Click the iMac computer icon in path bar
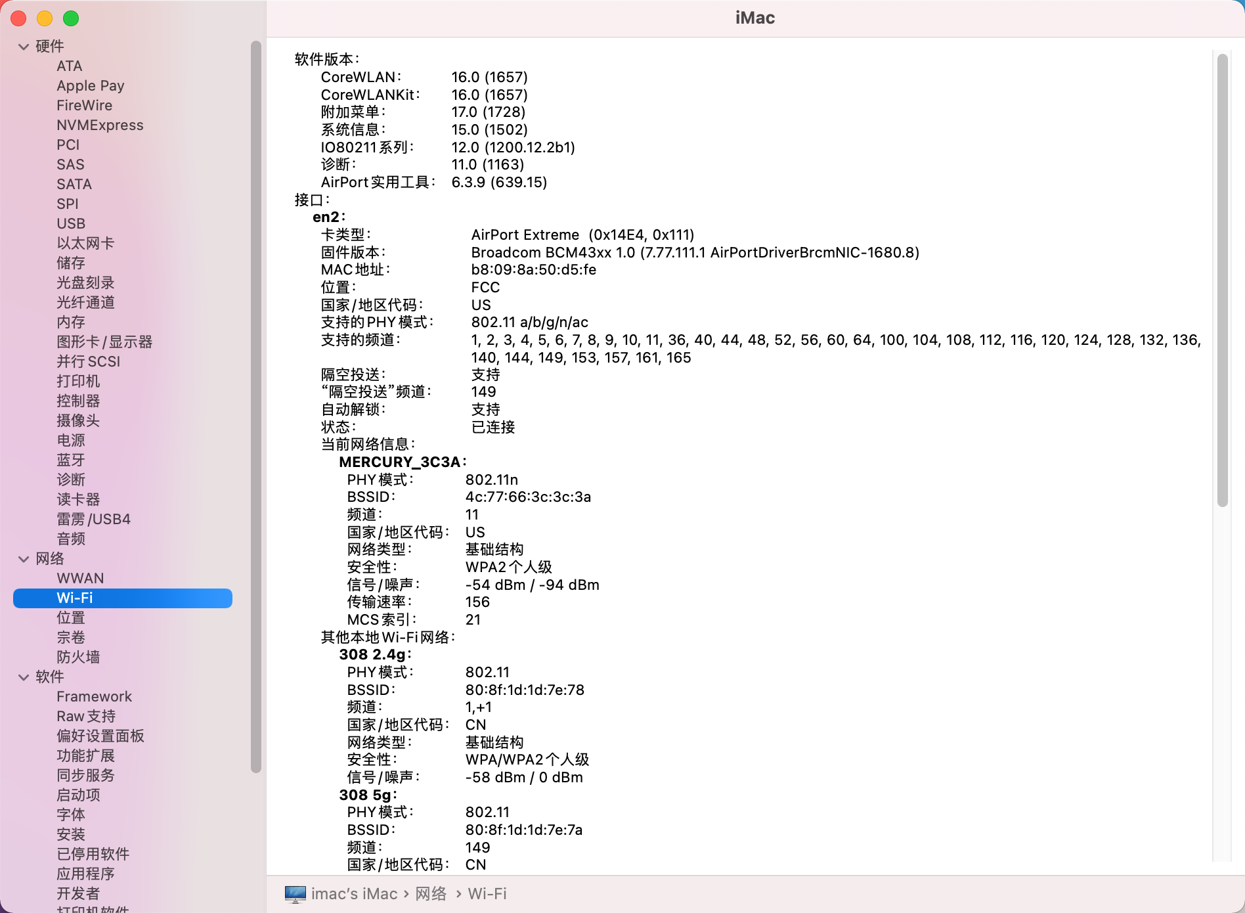The image size is (1245, 913). (x=295, y=894)
